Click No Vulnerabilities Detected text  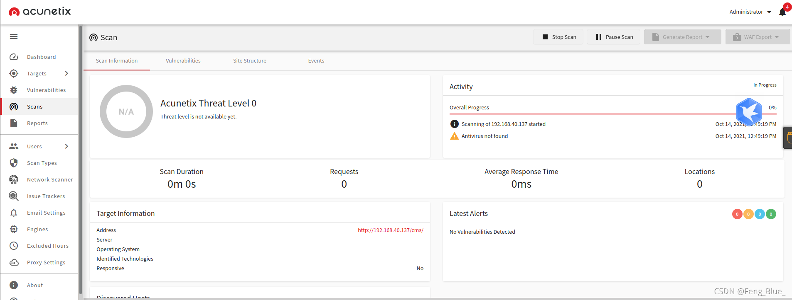(482, 232)
